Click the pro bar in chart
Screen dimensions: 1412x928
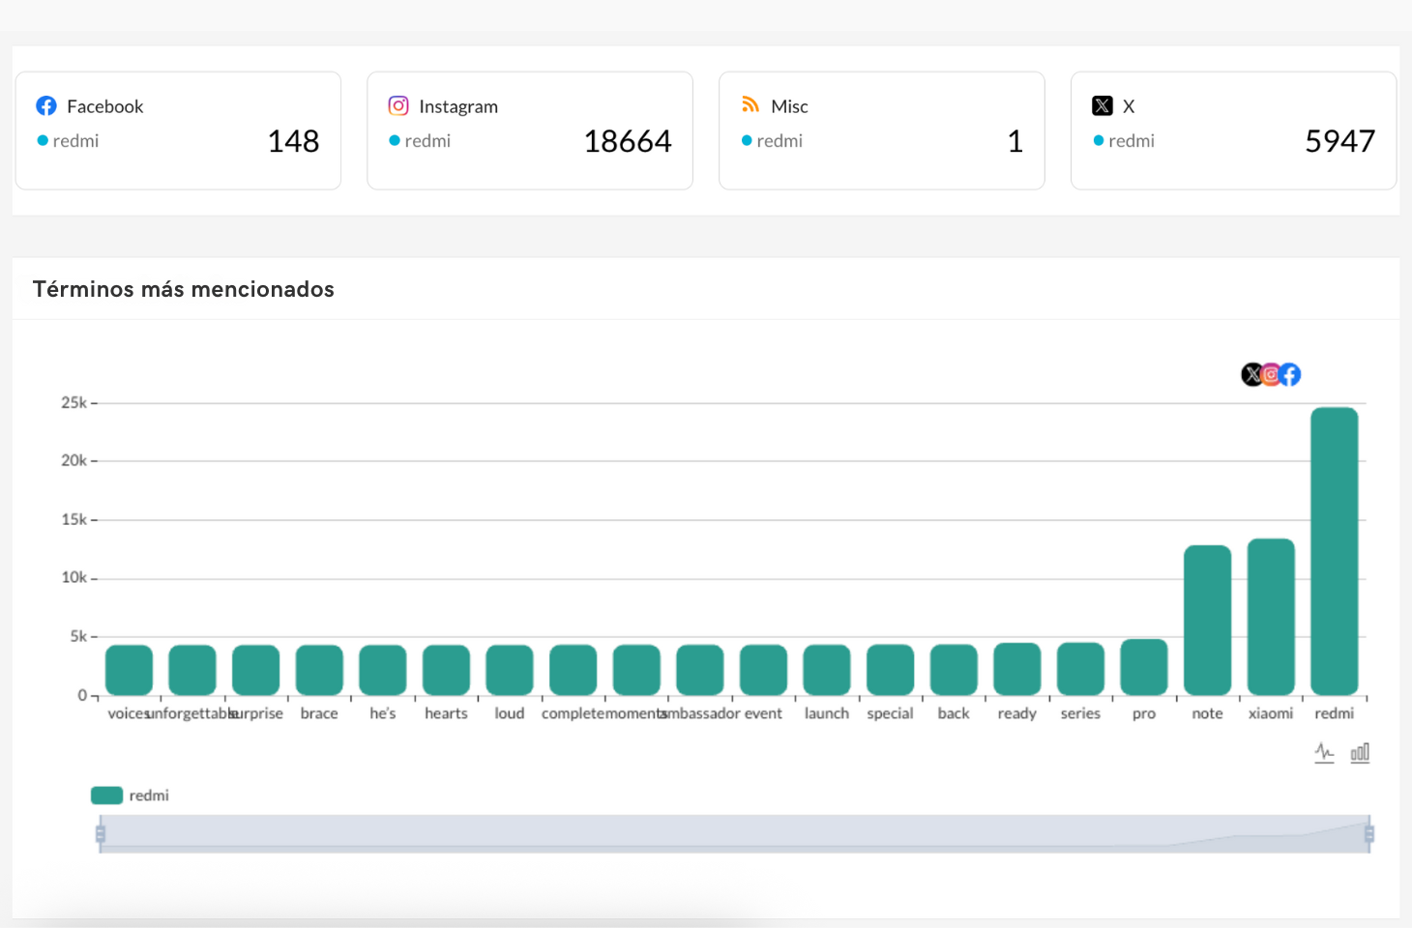point(1144,667)
